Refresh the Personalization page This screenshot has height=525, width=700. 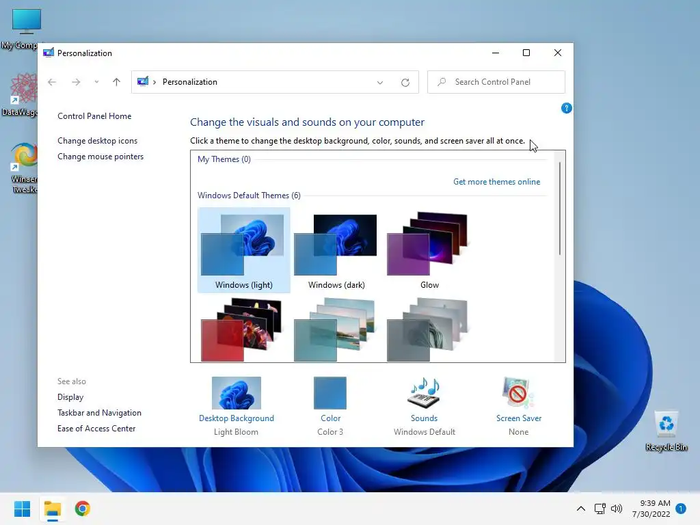coord(405,83)
